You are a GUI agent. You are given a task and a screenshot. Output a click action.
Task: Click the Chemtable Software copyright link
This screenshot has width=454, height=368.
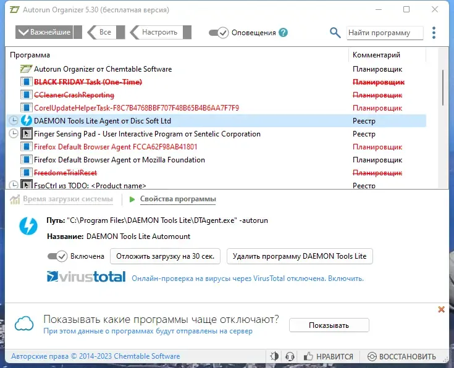pos(96,356)
